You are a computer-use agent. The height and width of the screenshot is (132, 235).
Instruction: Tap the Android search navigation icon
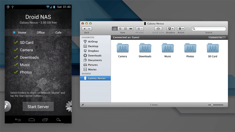(x=58, y=120)
